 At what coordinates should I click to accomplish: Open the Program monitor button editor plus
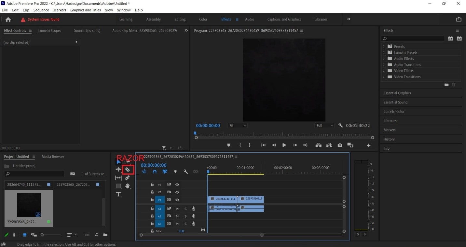(x=369, y=145)
